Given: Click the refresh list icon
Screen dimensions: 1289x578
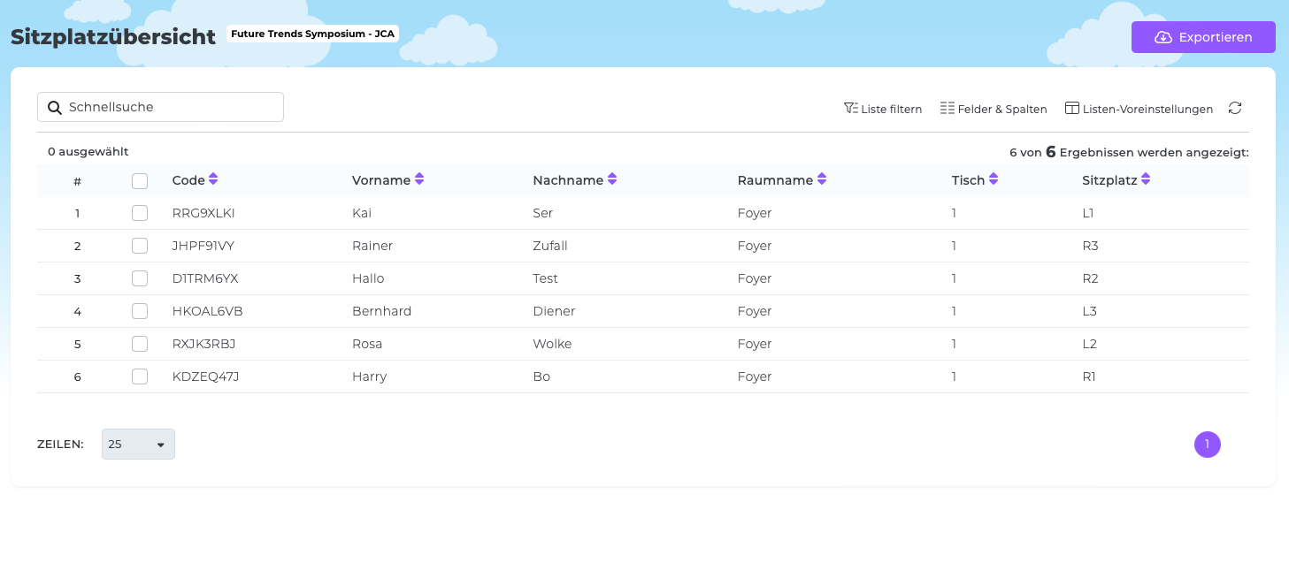Looking at the screenshot, I should pos(1235,108).
